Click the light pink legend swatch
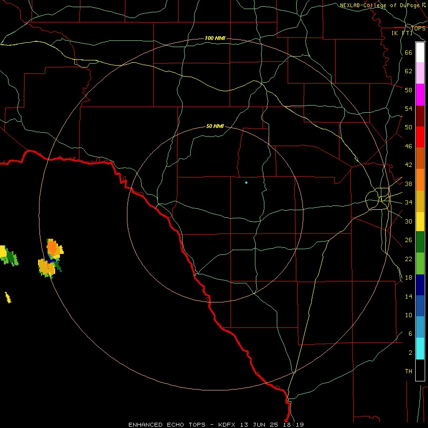This screenshot has width=428, height=428. (x=420, y=73)
